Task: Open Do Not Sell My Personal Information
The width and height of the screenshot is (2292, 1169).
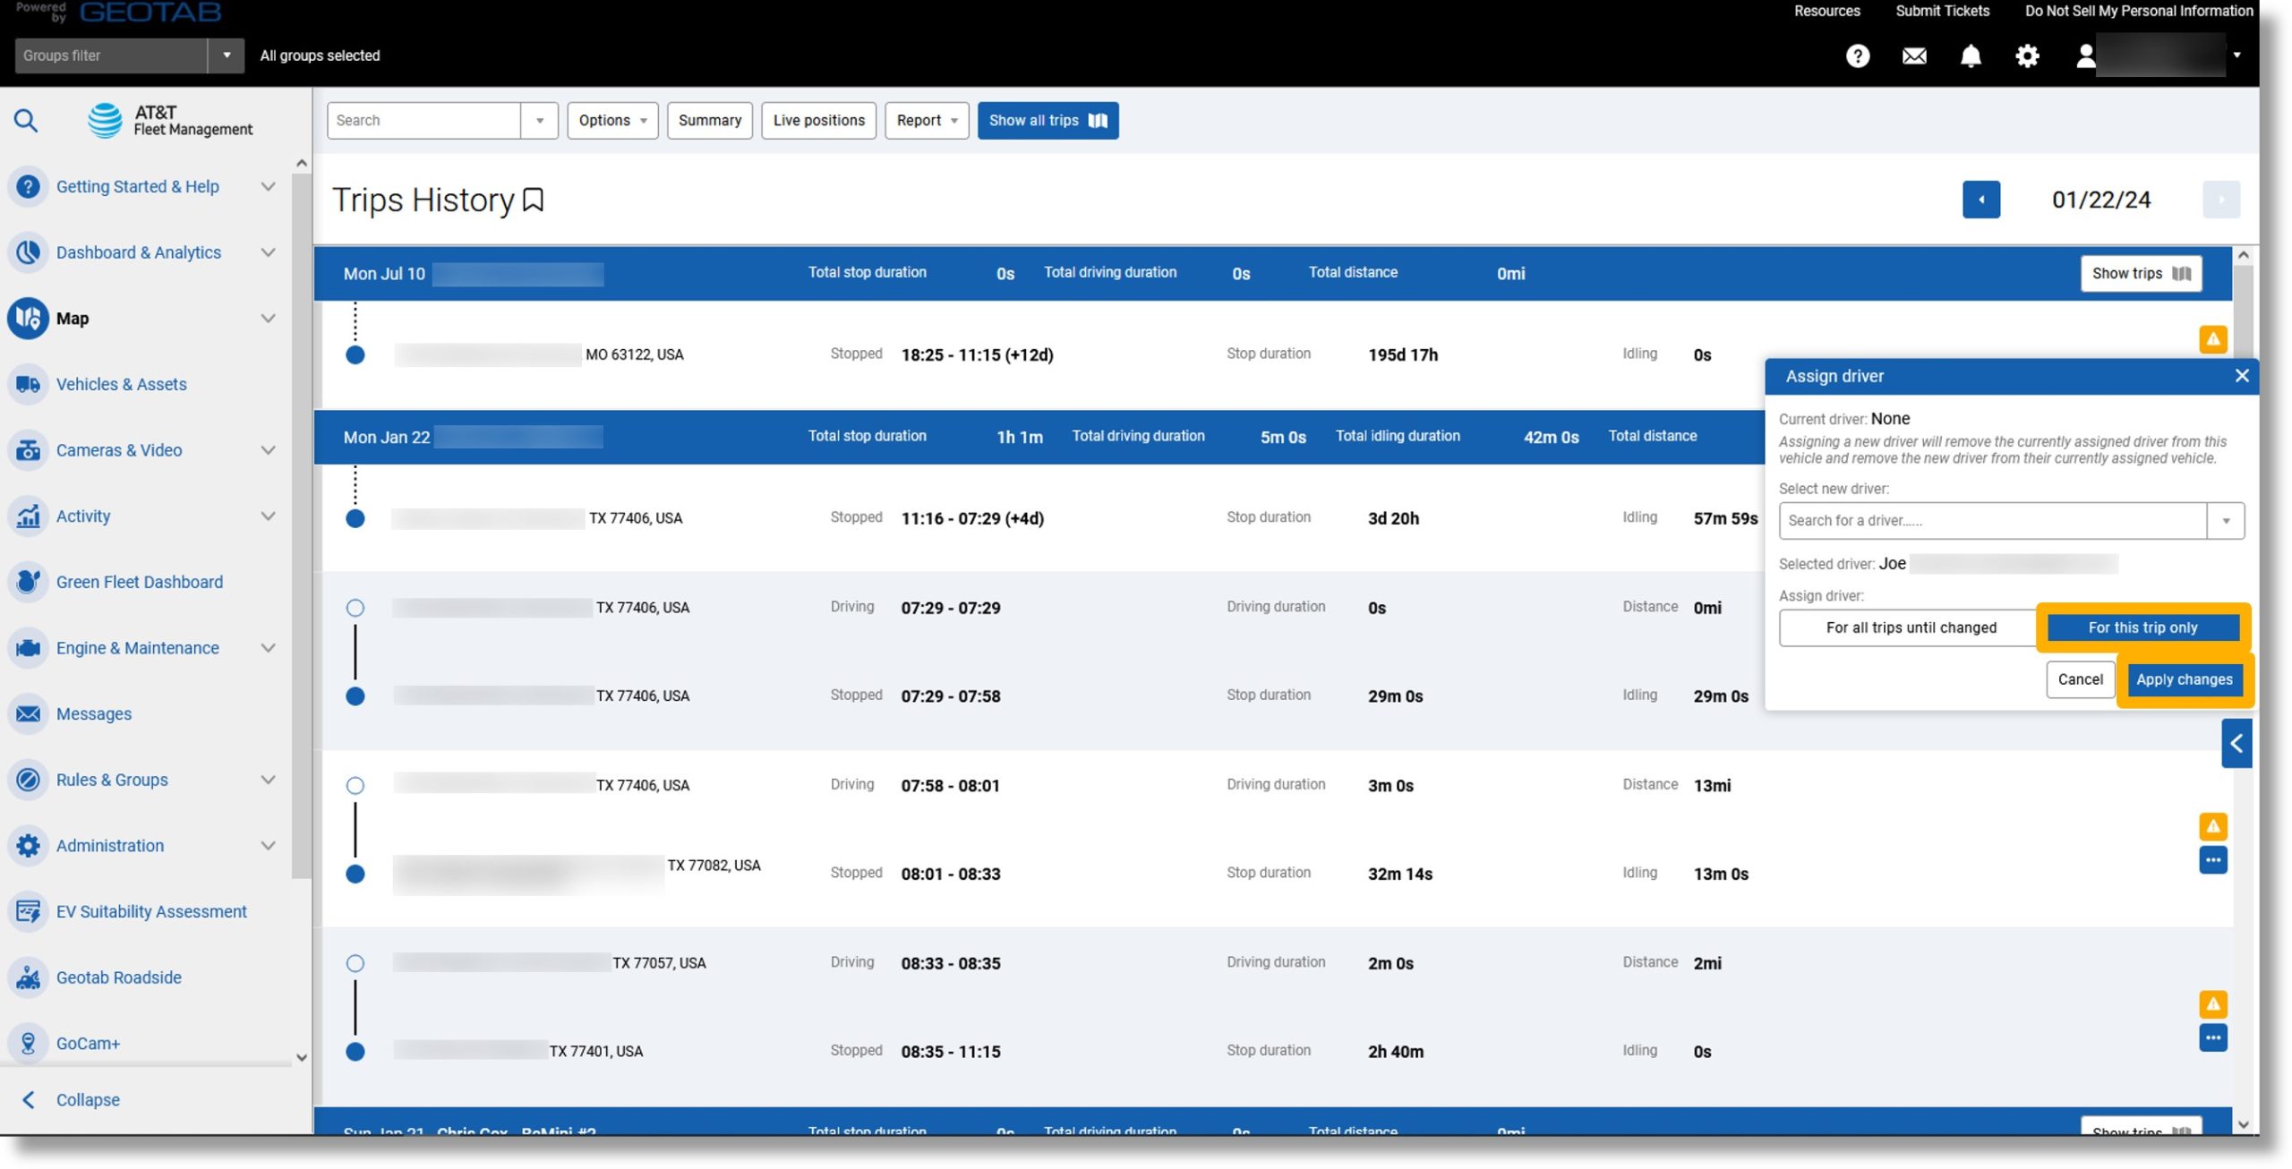Action: (x=2138, y=11)
